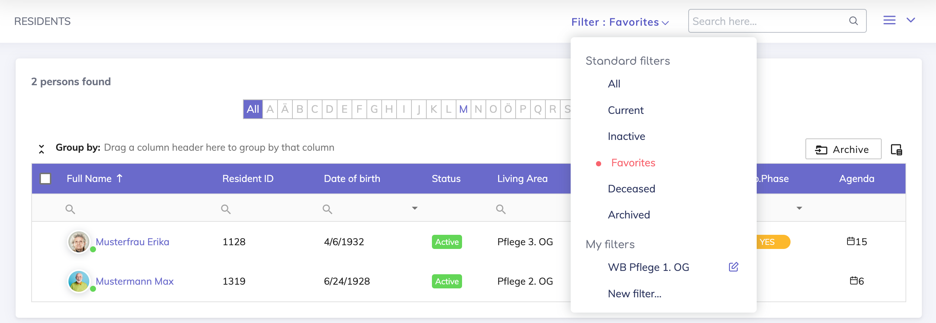Click the calendar agenda icon for Musterfrau Erika
The image size is (936, 323).
click(850, 241)
